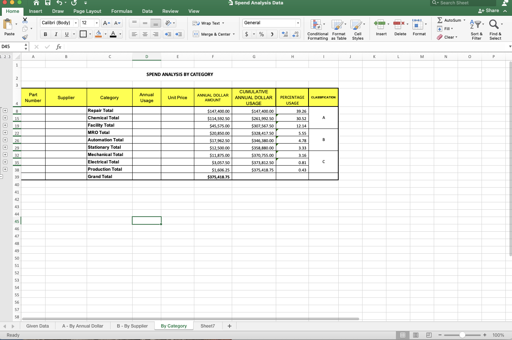
Task: Open the 'A - By Annual Dollar' sheet
Action: (x=82, y=326)
